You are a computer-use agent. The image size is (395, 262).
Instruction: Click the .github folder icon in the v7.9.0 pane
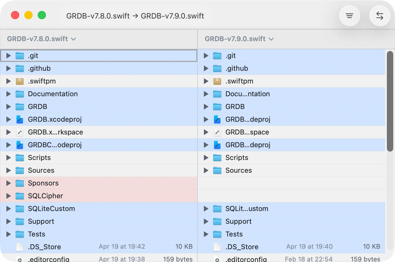click(x=217, y=68)
